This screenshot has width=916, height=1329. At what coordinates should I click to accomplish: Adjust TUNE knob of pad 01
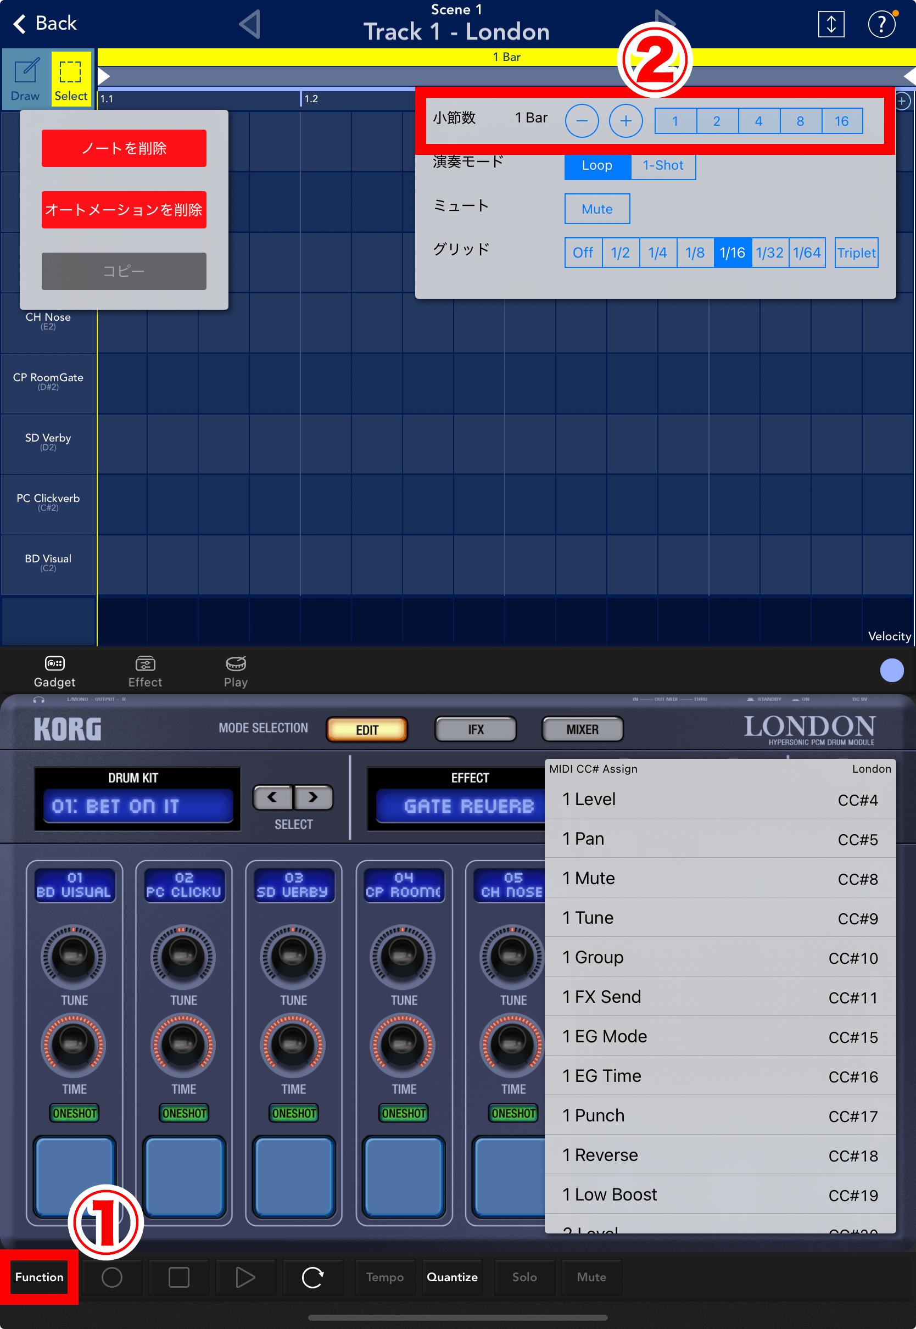pyautogui.click(x=74, y=957)
